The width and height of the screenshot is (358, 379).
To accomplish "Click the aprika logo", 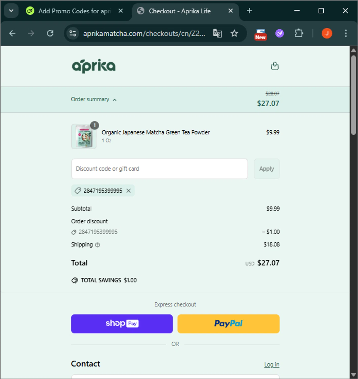I will (94, 66).
